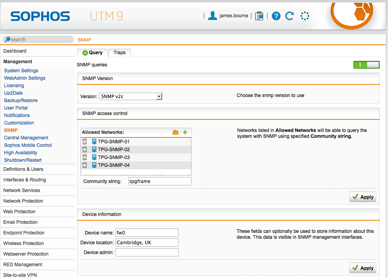Screen dimensions: 388x278
Task: Delete TPG-SNMP-02 using its trash icon
Action: pos(85,150)
